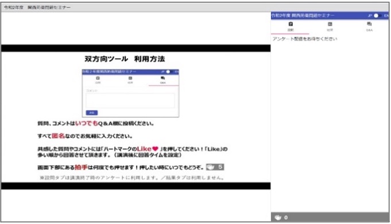Click the red '匿名' text on slide
Image resolution: width=391 pixels, height=224 pixels.
coord(58,136)
